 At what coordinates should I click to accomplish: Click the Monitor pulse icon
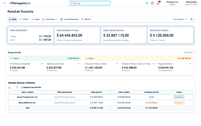pyautogui.click(x=82, y=19)
